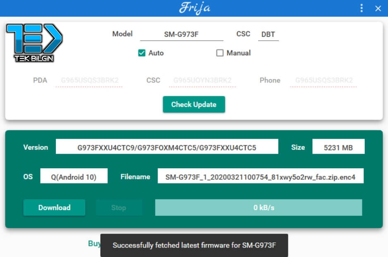388x257 pixels.
Task: Start the firmware Download
Action: [x=54, y=207]
